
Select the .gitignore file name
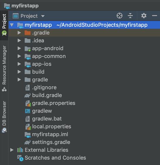click(x=44, y=88)
